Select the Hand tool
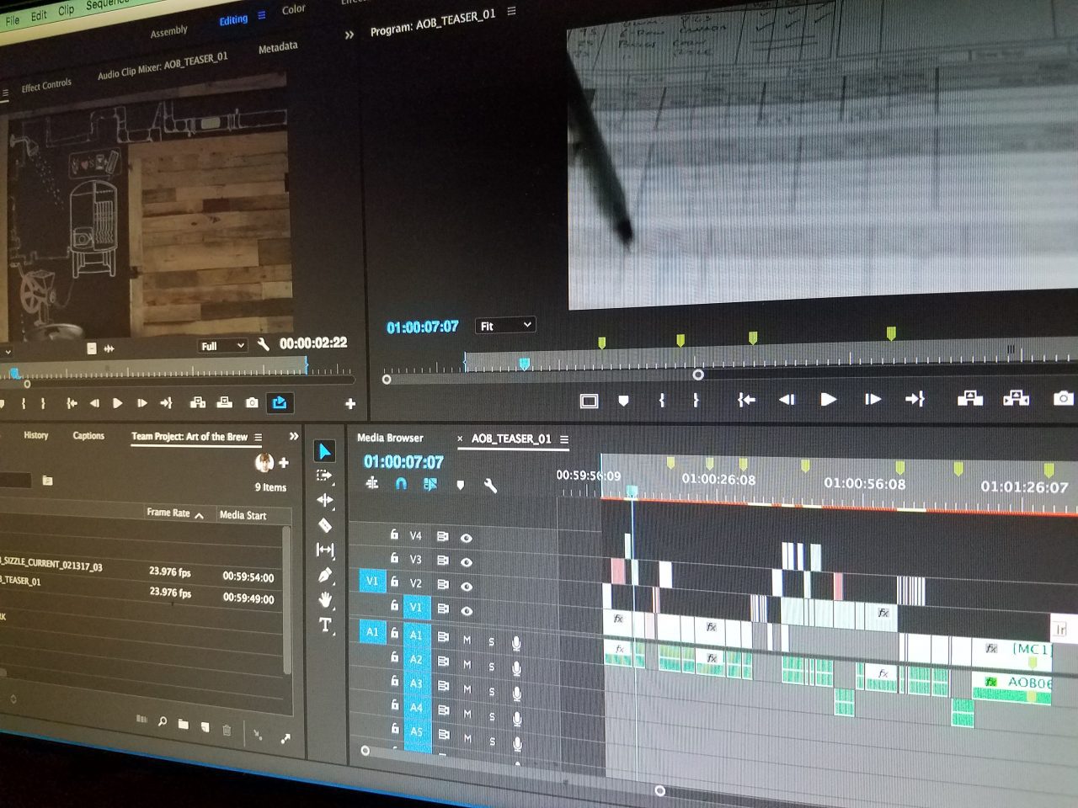Viewport: 1078px width, 808px height. [x=325, y=600]
